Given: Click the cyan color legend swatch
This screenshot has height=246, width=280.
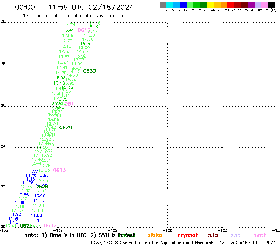Looking at the screenshot, I should pyautogui.click(x=170, y=5).
